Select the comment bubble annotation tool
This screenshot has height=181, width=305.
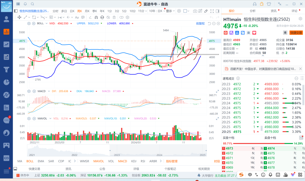click(83, 17)
